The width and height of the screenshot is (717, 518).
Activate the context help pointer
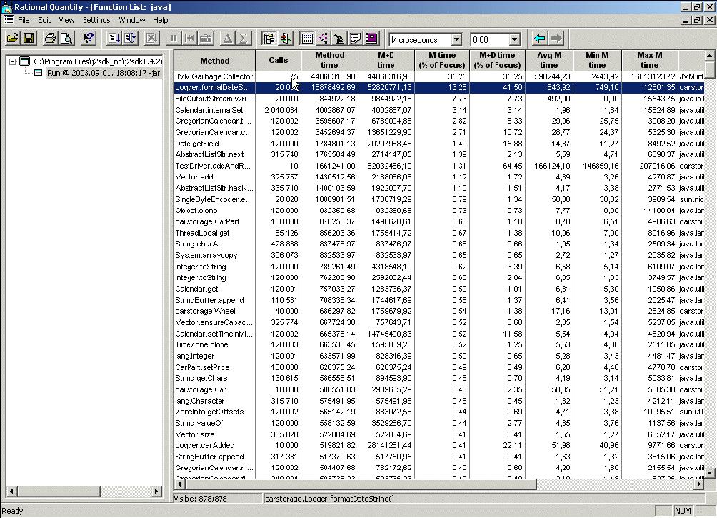point(88,39)
